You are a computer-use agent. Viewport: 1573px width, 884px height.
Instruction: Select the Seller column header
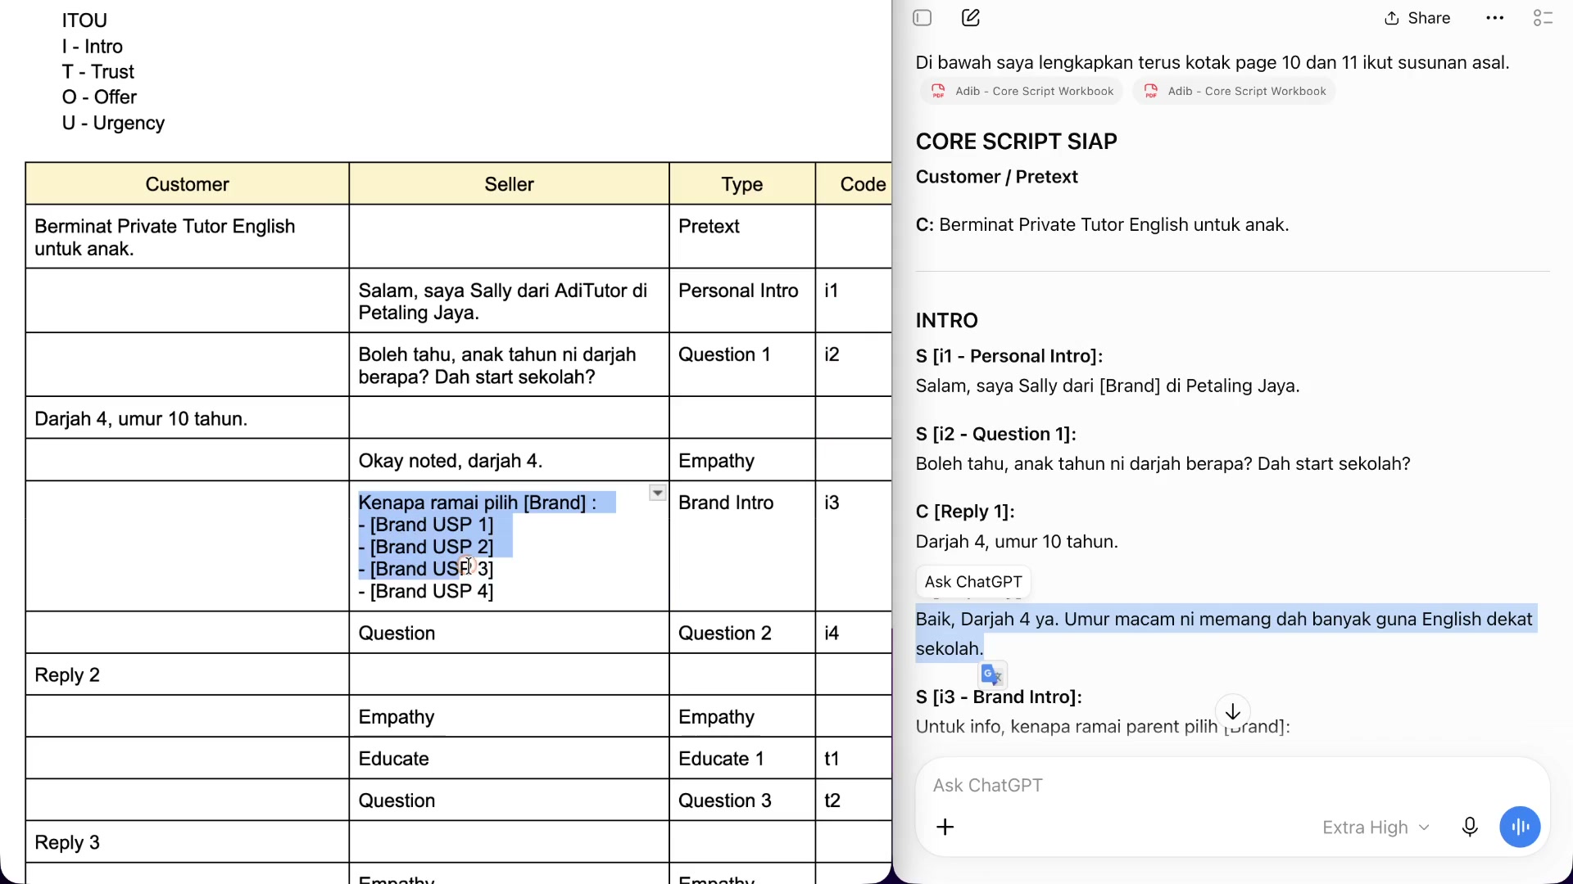coord(510,184)
